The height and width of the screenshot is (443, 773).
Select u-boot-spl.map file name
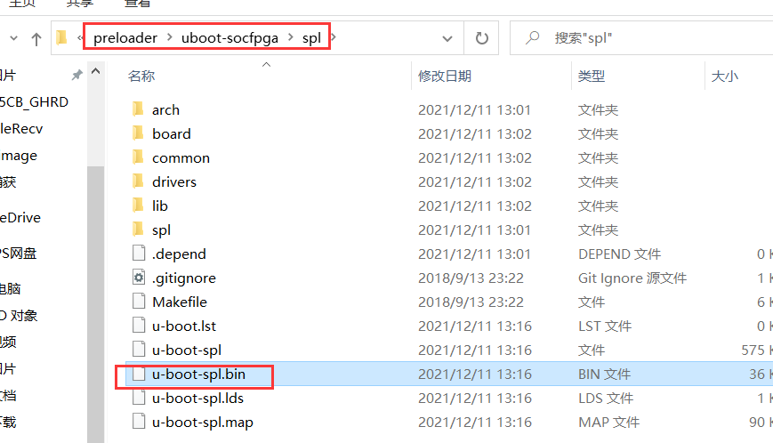click(203, 423)
